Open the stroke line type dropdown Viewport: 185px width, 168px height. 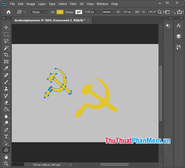pyautogui.click(x=108, y=12)
